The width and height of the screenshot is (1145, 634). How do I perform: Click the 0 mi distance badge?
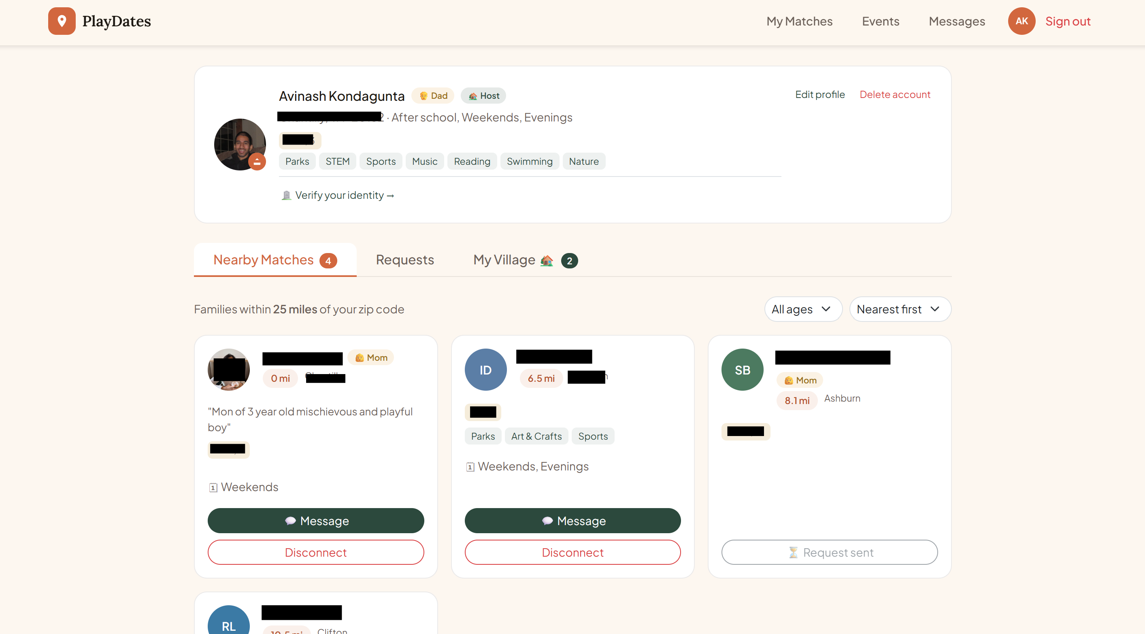280,379
